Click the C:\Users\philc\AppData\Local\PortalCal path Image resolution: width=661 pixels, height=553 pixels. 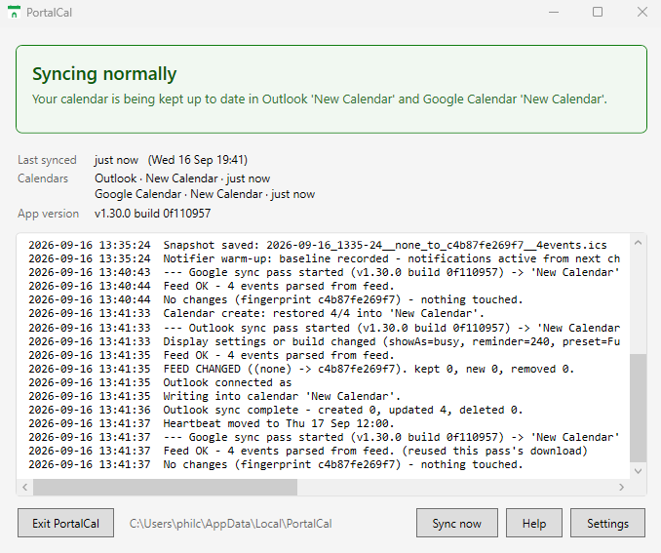pyautogui.click(x=231, y=524)
